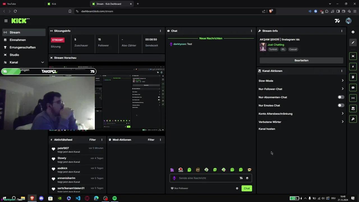Open the wrench tools icon in right sidebar
The image size is (359, 202).
coord(353,119)
